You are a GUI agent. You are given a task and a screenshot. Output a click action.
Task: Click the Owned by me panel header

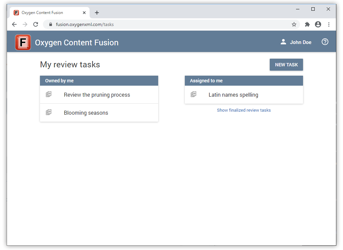(99, 81)
